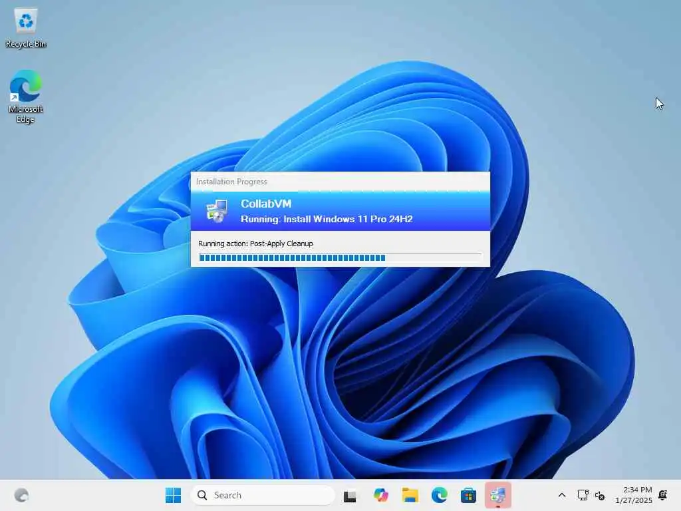Select the Recycle Bin desktop icon
The width and height of the screenshot is (681, 511).
click(x=26, y=28)
